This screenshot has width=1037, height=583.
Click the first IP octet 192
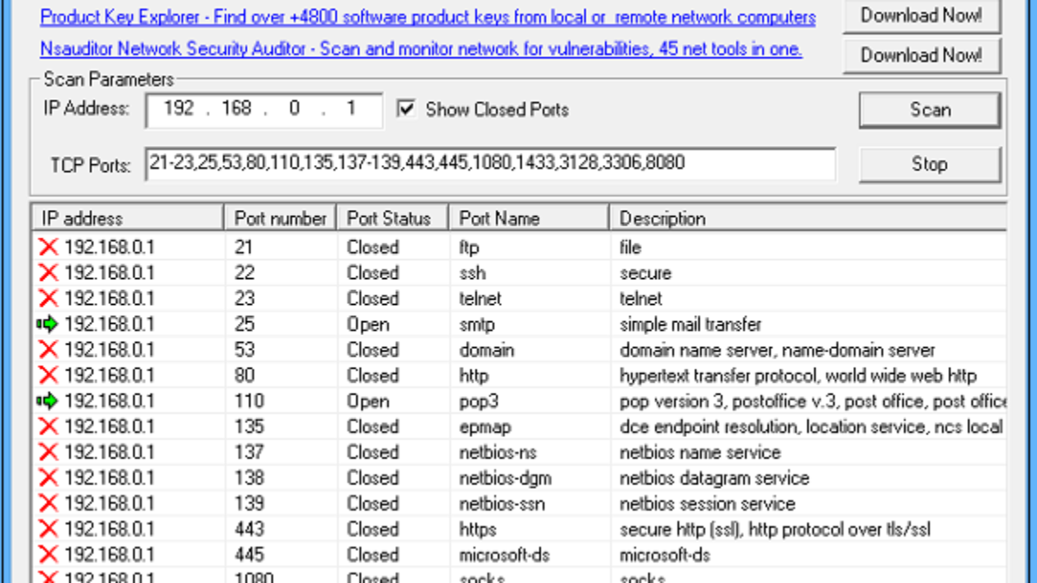pos(178,109)
